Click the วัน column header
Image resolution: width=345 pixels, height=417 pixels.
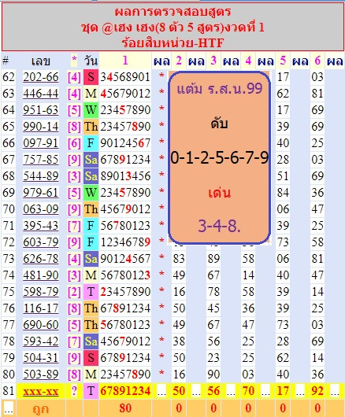pos(91,61)
